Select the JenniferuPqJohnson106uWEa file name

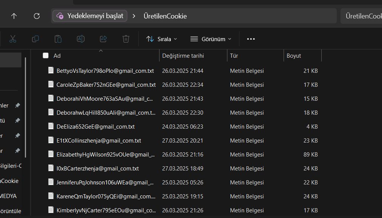pyautogui.click(x=105, y=183)
